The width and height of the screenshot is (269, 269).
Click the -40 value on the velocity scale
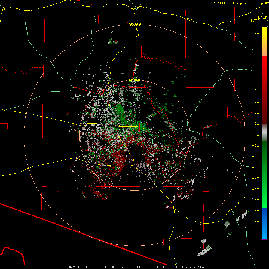point(256,179)
